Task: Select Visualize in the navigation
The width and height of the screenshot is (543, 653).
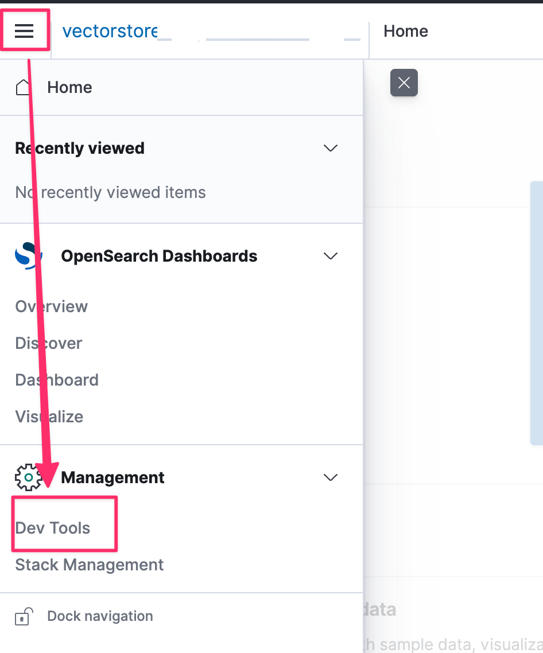Action: point(49,417)
